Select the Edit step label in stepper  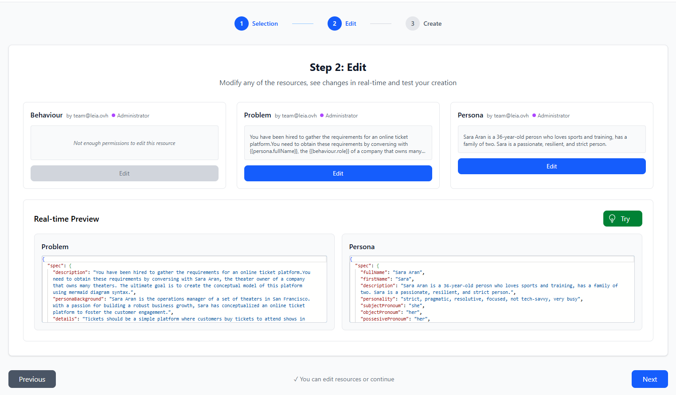click(351, 23)
